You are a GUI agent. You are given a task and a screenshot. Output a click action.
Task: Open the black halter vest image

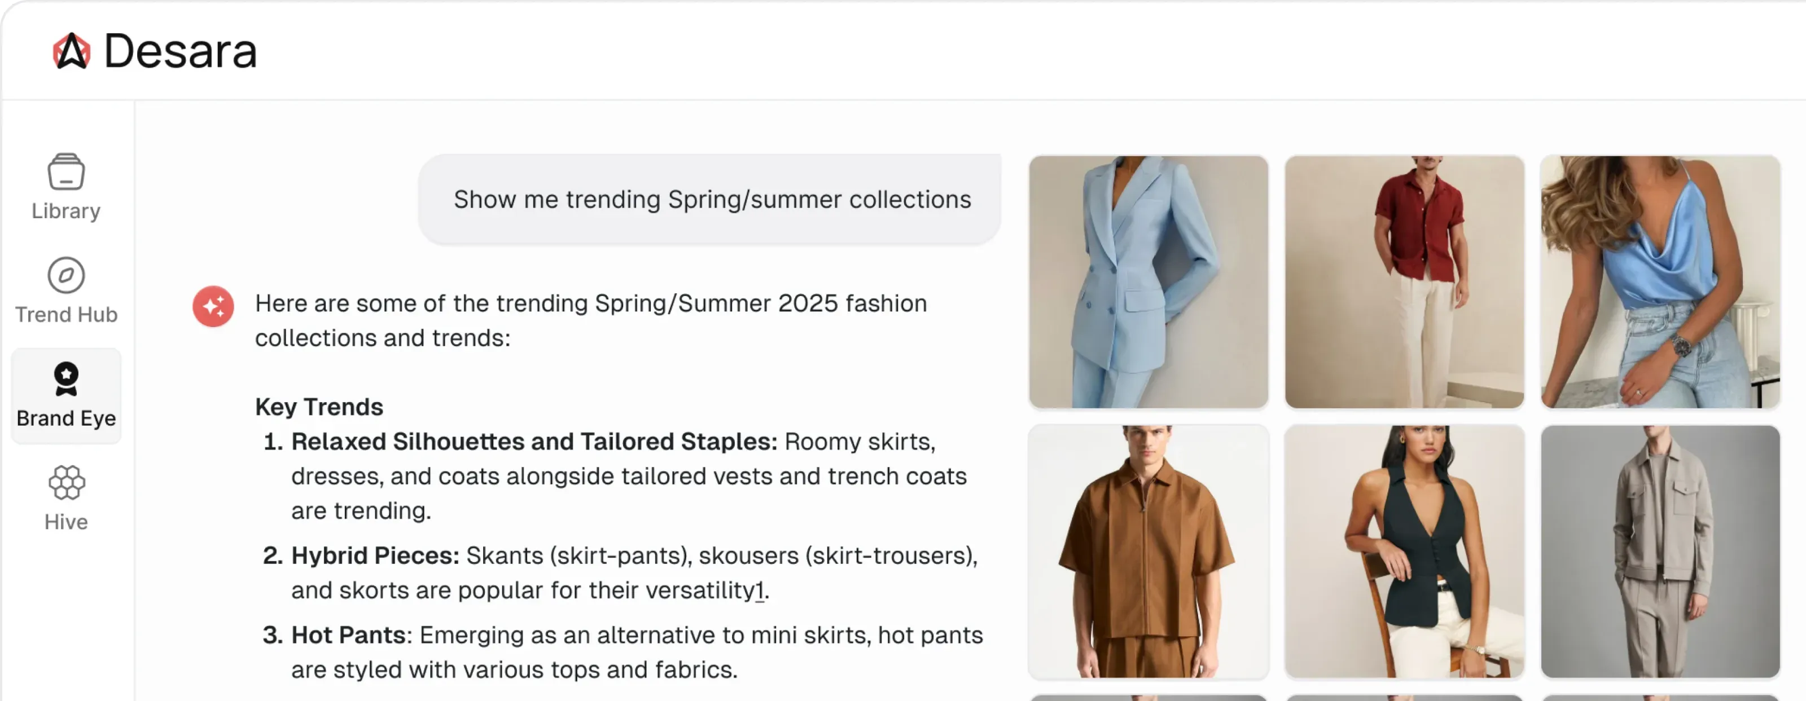pyautogui.click(x=1404, y=551)
